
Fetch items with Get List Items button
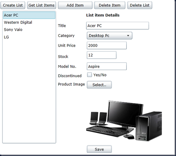(41, 5)
